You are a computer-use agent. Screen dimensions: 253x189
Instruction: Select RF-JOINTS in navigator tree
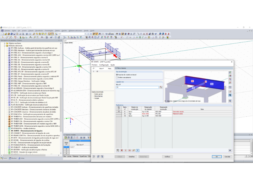(x=27, y=131)
